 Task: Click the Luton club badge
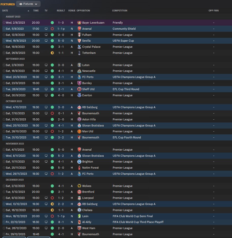(79, 65)
